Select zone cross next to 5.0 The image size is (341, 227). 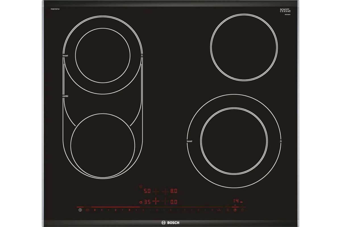(156, 192)
